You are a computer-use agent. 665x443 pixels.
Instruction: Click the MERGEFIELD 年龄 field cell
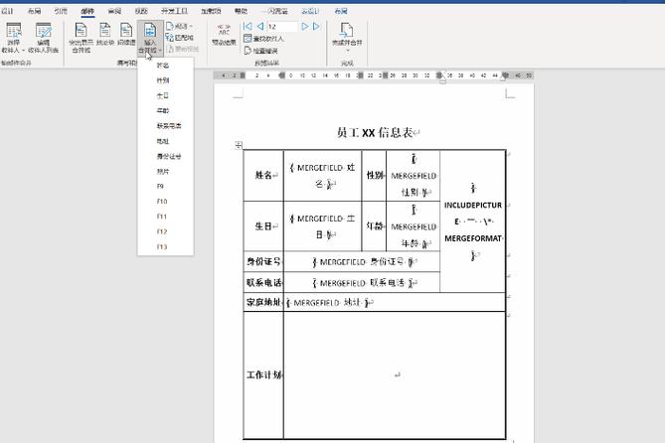pyautogui.click(x=414, y=226)
